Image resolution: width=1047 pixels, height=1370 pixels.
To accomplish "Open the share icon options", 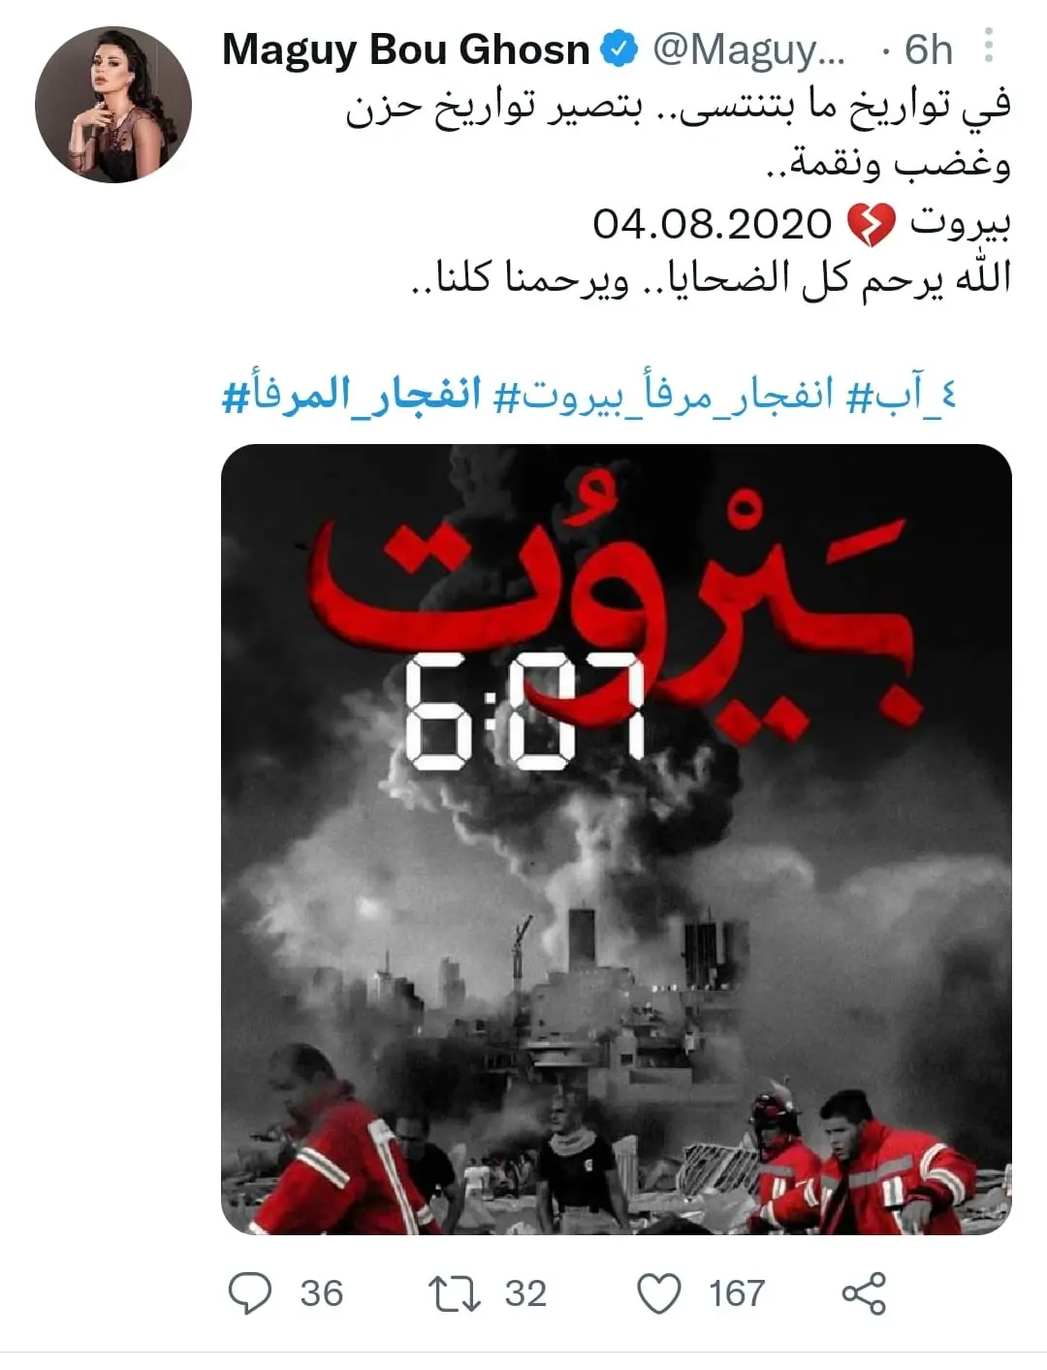I will pos(864,1293).
